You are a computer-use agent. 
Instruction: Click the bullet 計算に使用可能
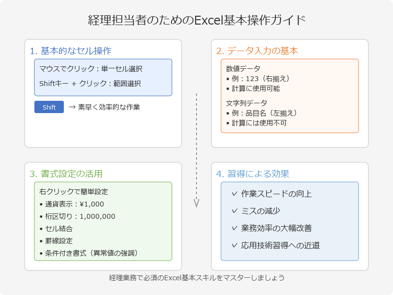point(253,88)
